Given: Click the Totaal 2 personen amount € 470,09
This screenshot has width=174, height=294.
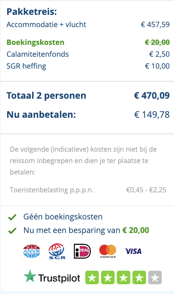Looking at the screenshot, I should pos(152,96).
